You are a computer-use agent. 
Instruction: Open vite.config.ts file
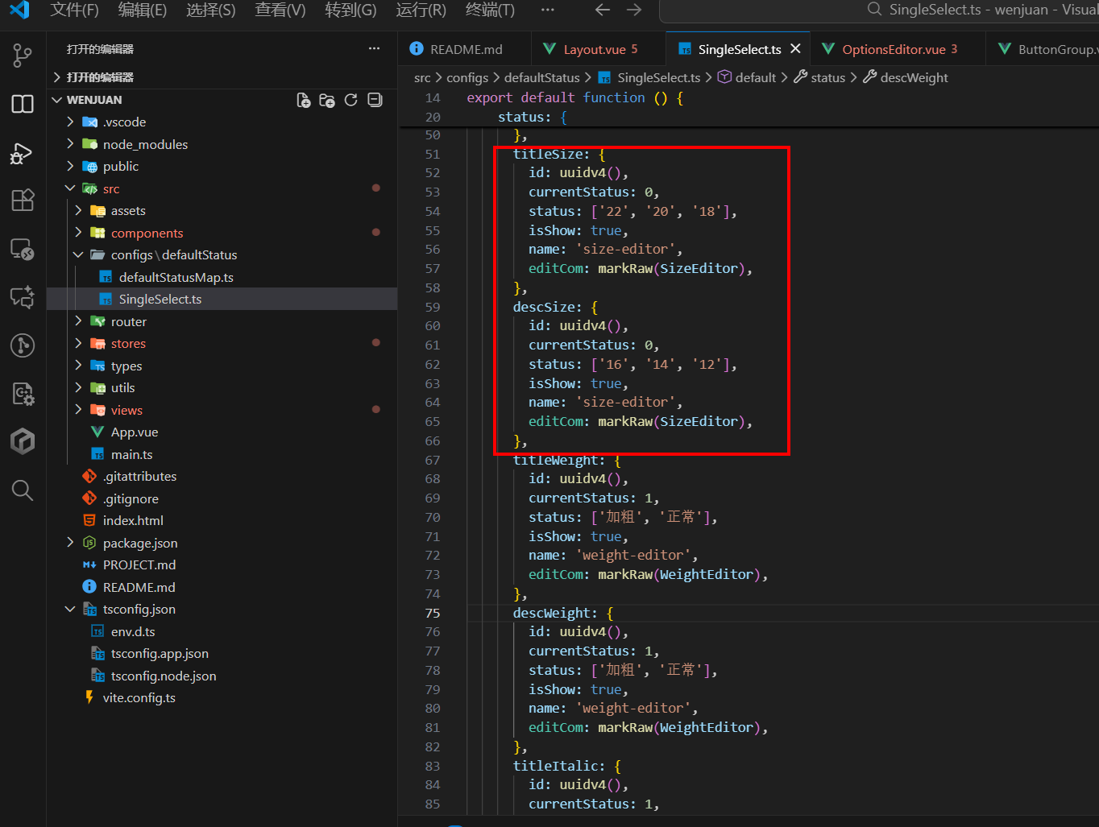[139, 698]
